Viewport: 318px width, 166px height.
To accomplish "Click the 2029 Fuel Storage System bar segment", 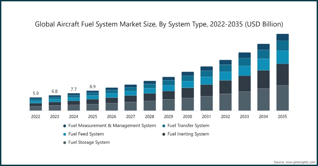I will [169, 105].
